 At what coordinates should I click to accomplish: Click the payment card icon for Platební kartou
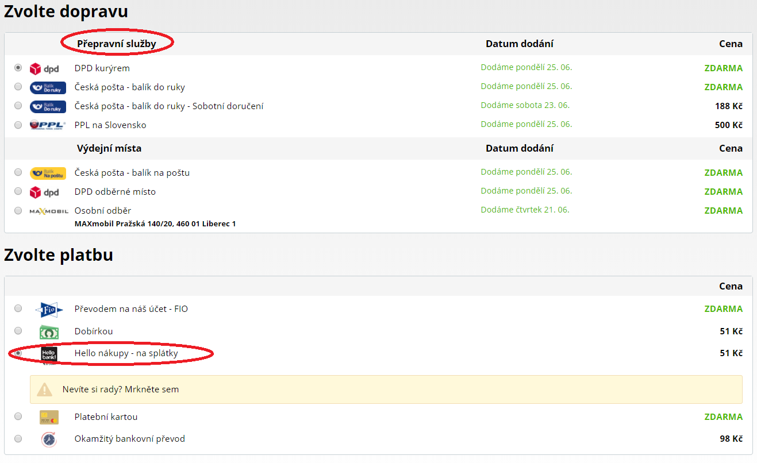tap(49, 417)
